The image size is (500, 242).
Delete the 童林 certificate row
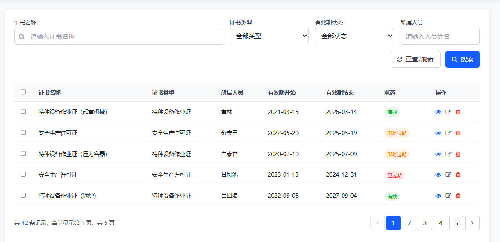point(458,112)
